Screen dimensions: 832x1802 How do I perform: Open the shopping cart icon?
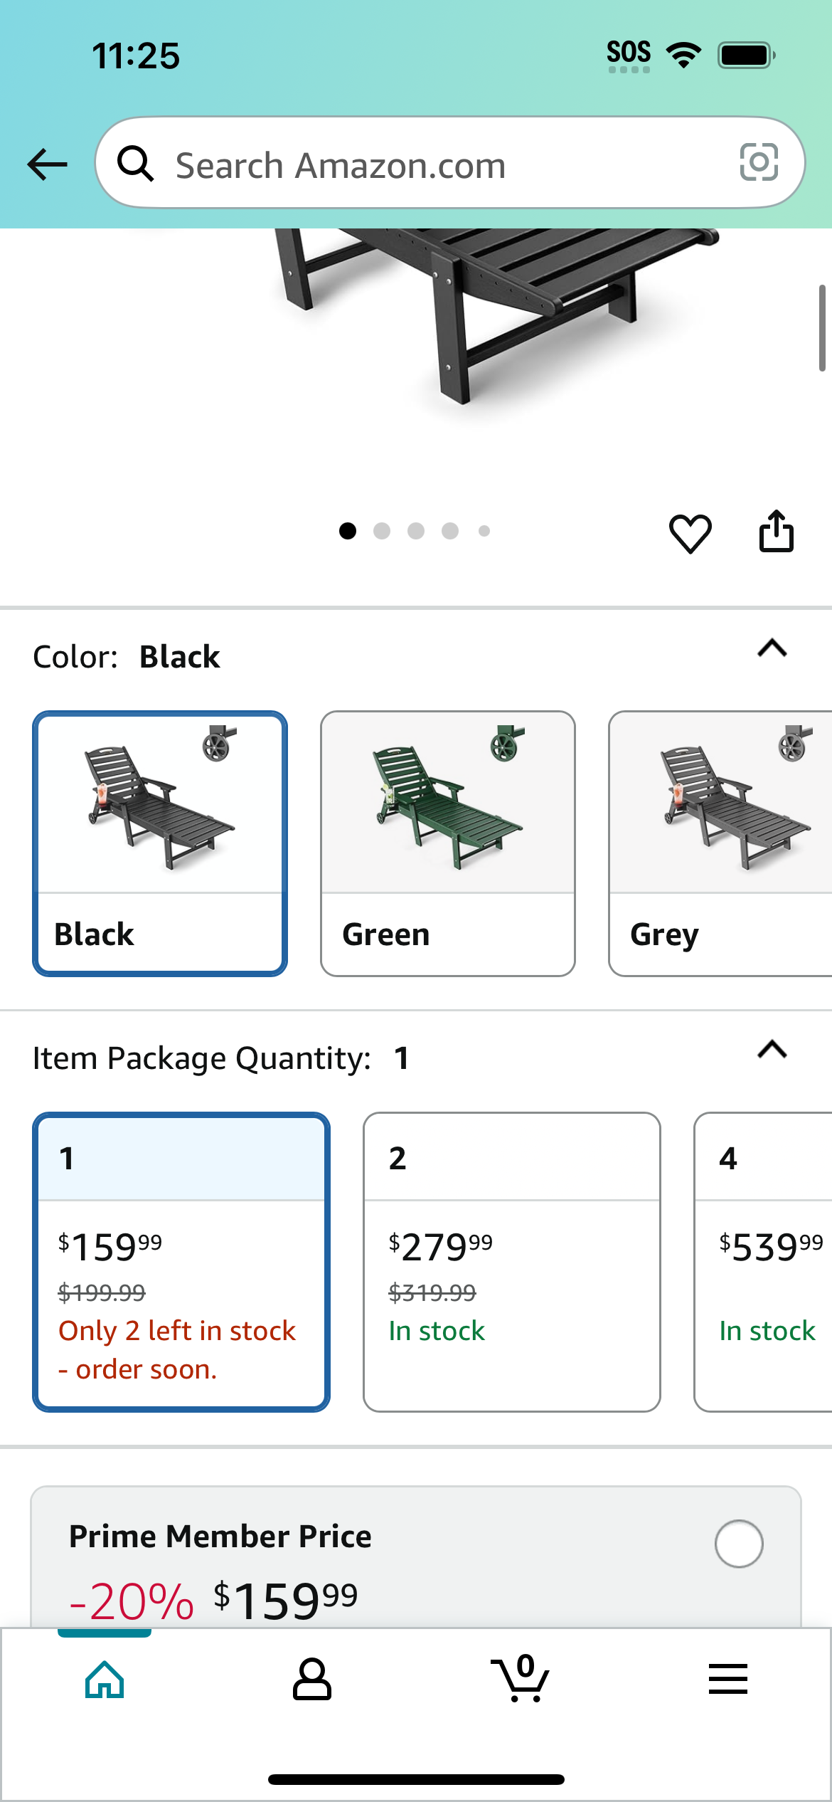(520, 1677)
